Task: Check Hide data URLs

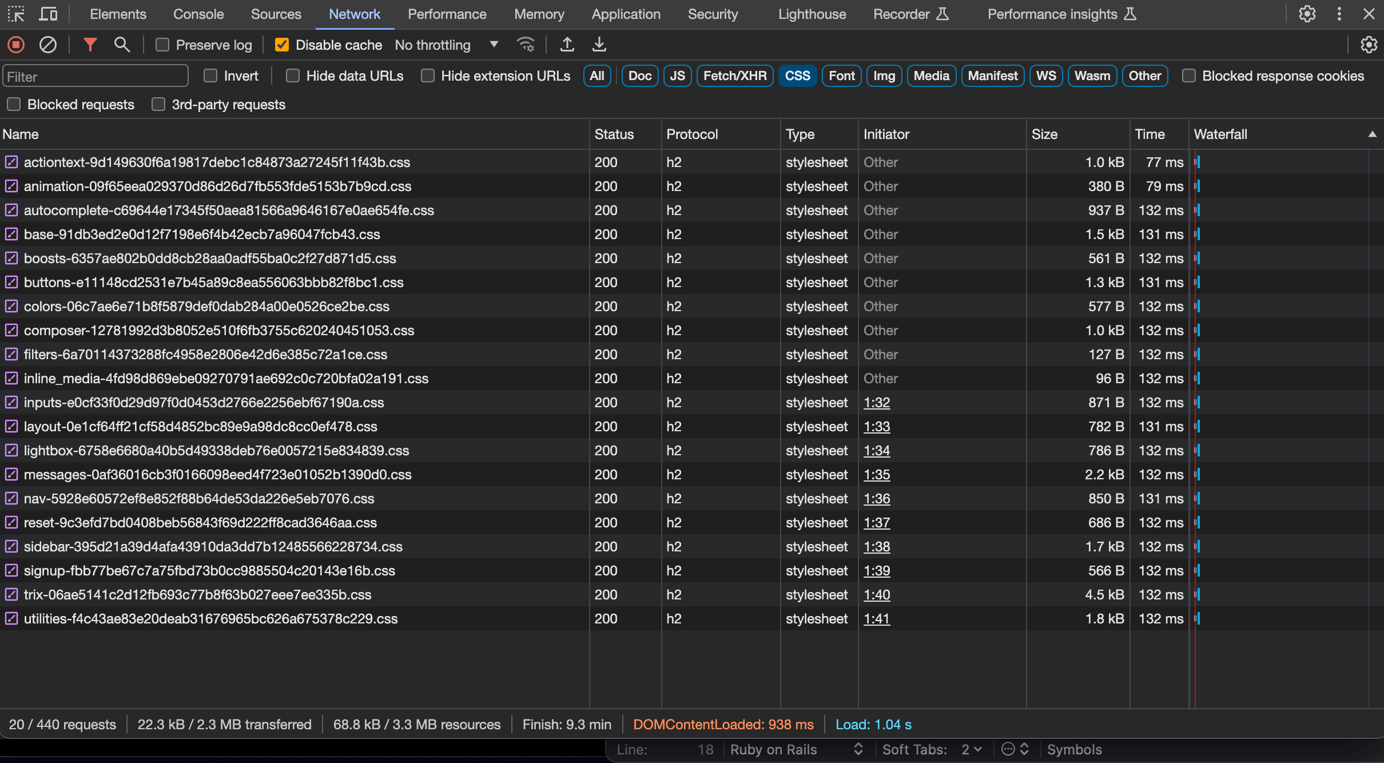Action: click(293, 75)
